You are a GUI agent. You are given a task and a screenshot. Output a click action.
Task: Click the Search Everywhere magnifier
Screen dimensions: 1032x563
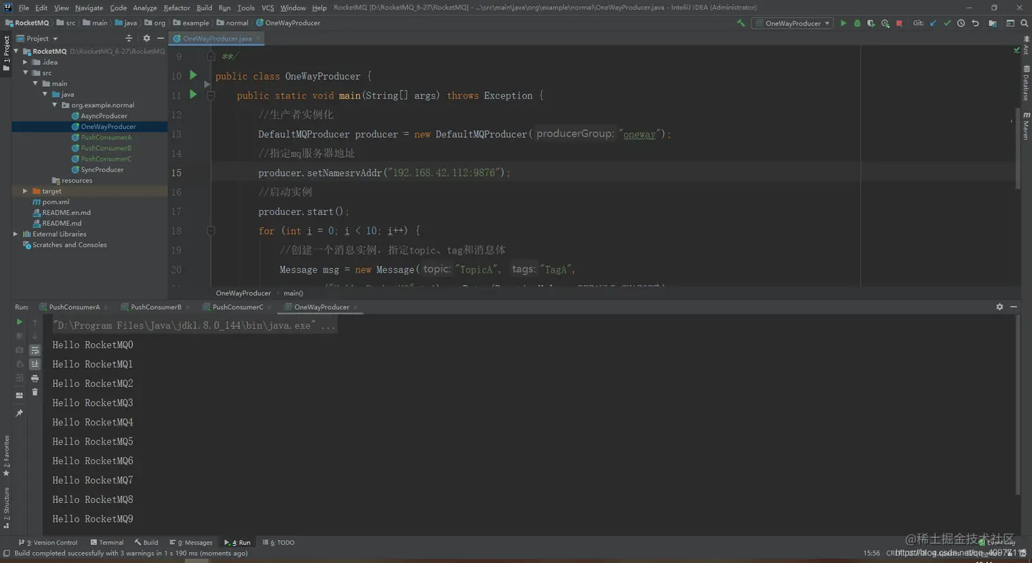pyautogui.click(x=1024, y=23)
